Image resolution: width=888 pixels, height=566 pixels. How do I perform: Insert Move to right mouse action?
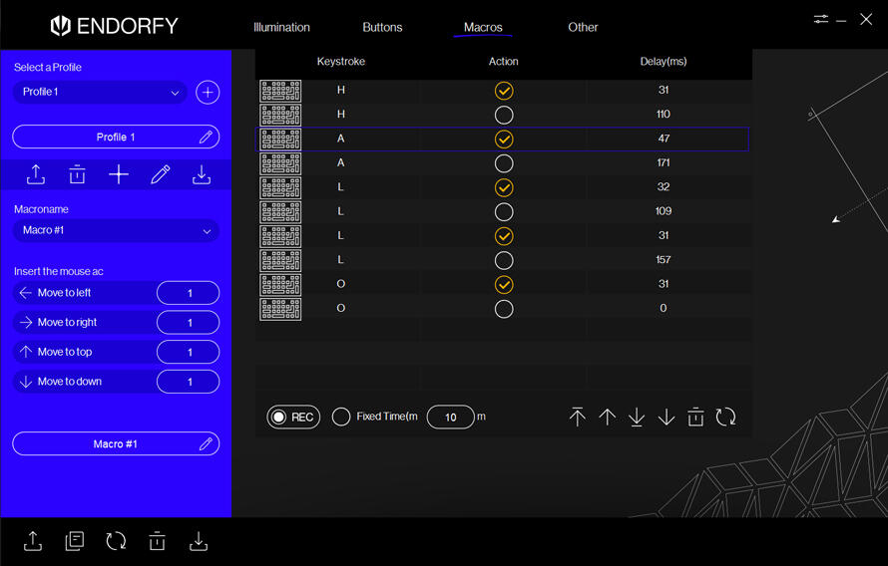(x=84, y=322)
